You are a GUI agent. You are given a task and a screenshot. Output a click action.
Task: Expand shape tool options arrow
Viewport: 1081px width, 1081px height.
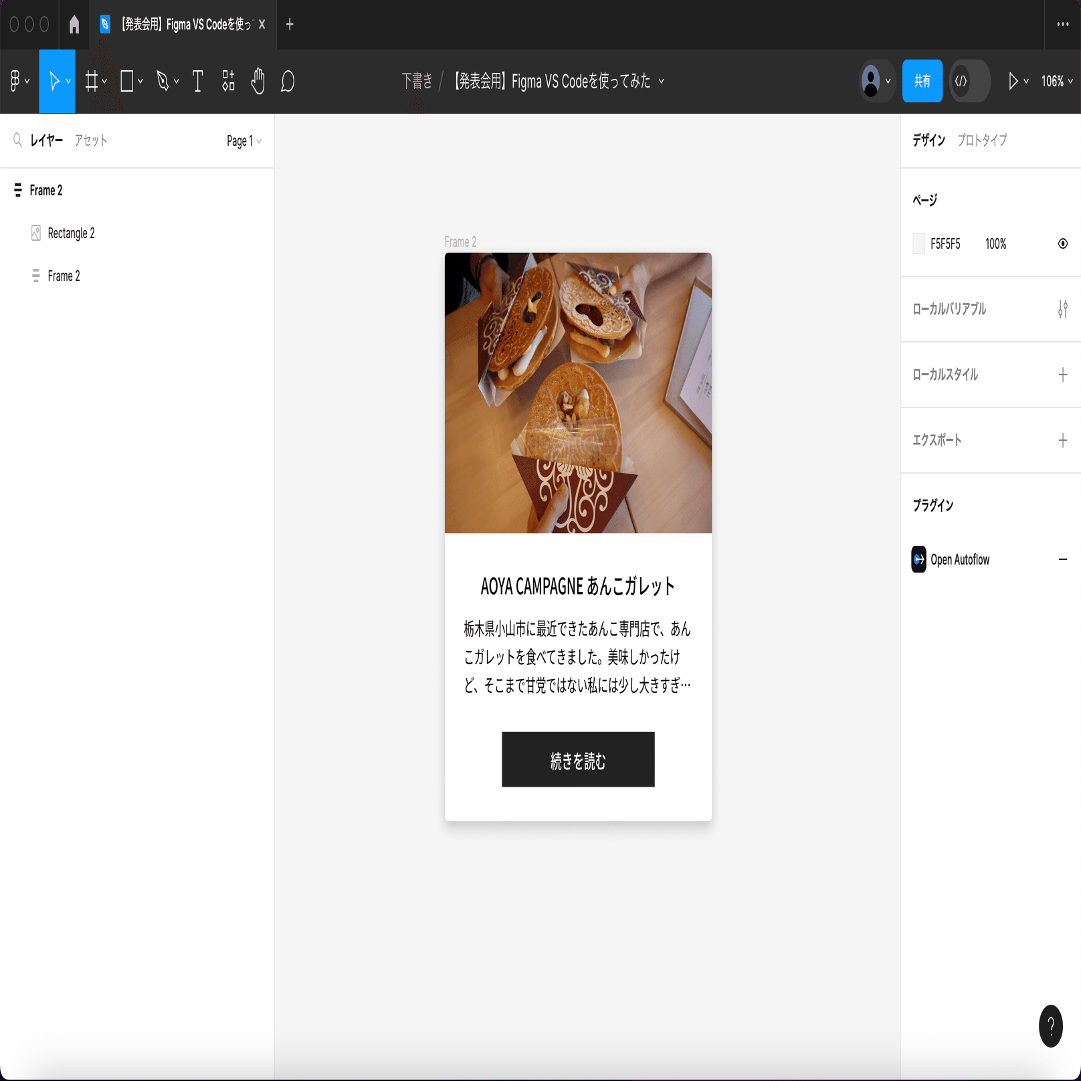(140, 82)
